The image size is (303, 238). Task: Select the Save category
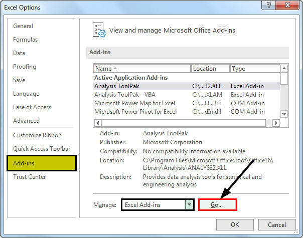pyautogui.click(x=19, y=80)
